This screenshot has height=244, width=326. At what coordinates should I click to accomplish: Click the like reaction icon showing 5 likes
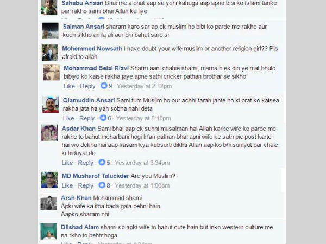[x=102, y=162]
